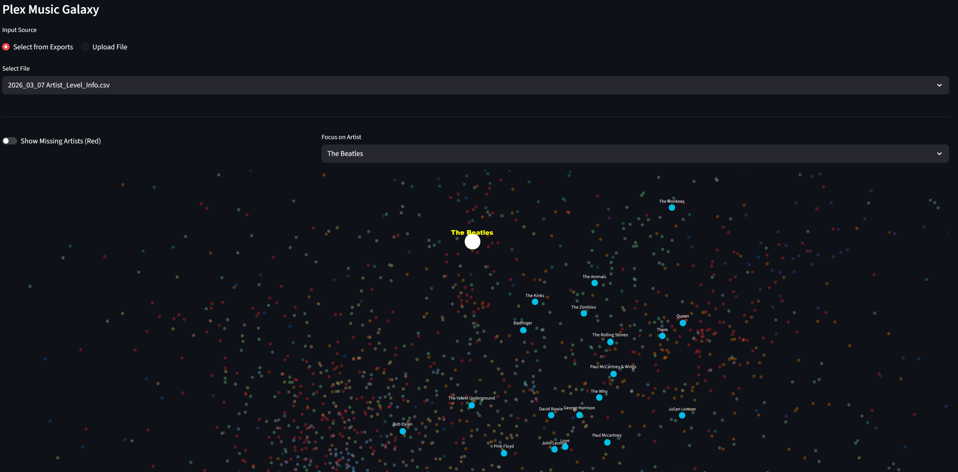Viewport: 958px width, 472px height.
Task: Click The Velvet Underground node
Action: coord(472,406)
